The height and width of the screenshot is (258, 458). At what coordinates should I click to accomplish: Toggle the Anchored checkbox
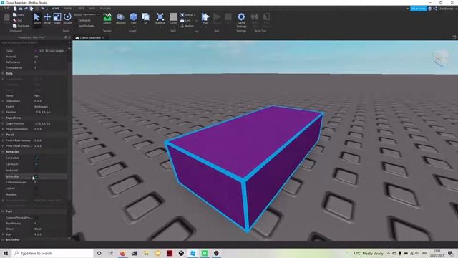[36, 171]
